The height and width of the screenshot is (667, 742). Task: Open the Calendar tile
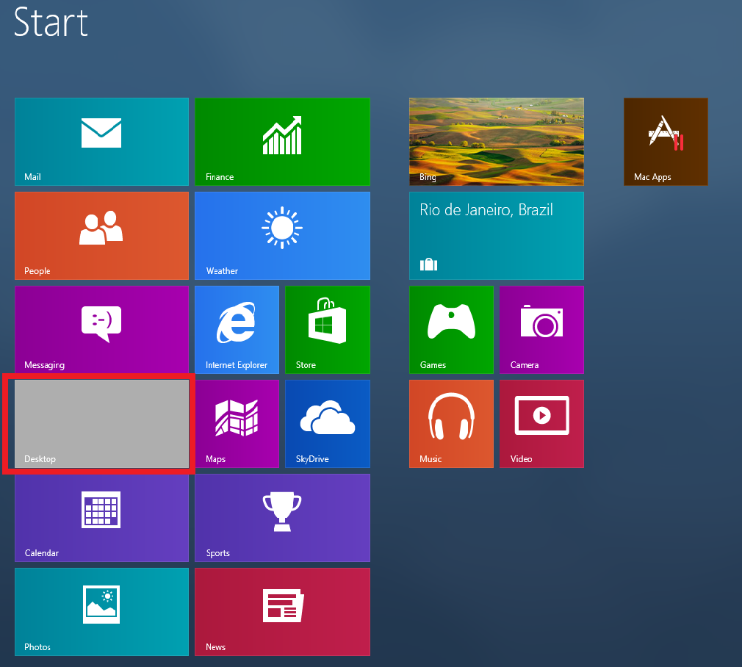(101, 518)
